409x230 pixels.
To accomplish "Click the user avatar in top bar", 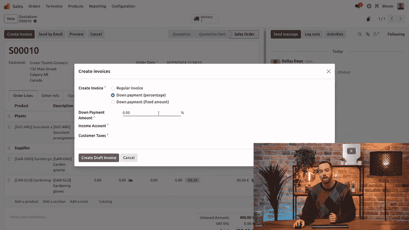I will [401, 6].
